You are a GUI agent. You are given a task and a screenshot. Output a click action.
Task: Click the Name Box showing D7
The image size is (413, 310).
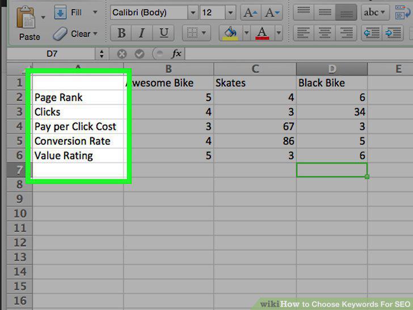[52, 54]
